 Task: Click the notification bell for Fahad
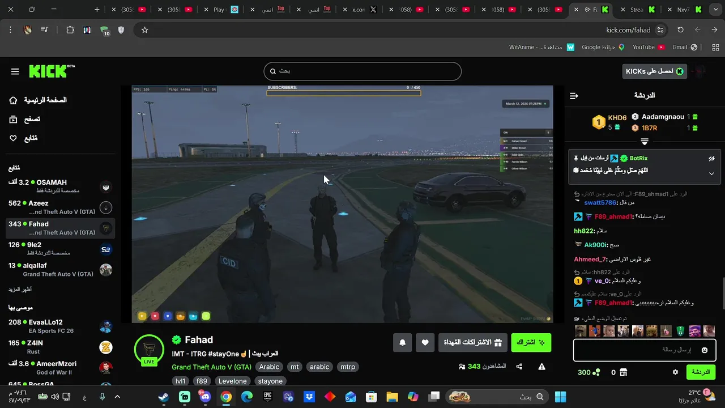point(403,342)
